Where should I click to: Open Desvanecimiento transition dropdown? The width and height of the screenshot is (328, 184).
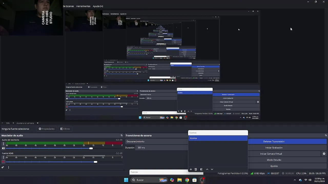[157, 142]
